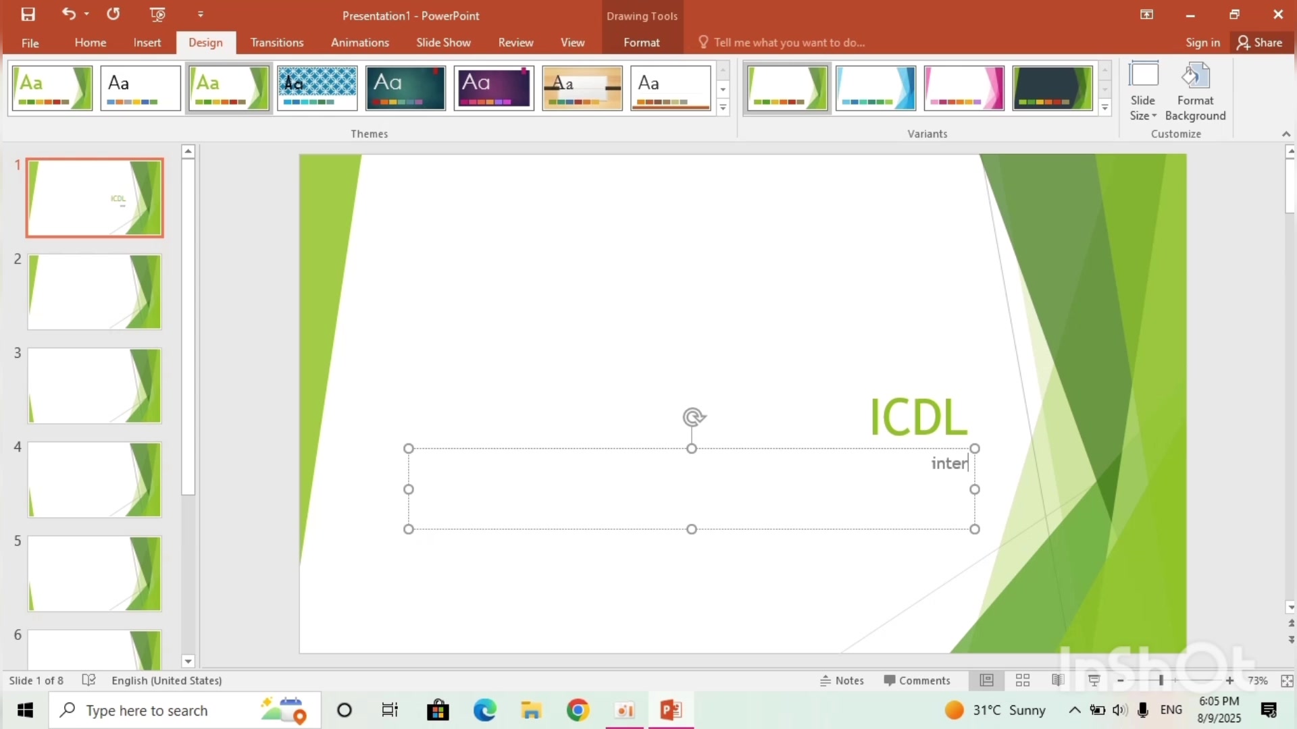This screenshot has width=1297, height=729.
Task: Click Sign in link
Action: (x=1202, y=43)
